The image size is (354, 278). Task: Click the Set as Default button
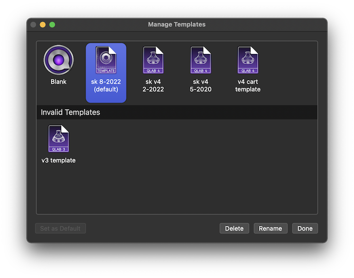click(x=61, y=228)
